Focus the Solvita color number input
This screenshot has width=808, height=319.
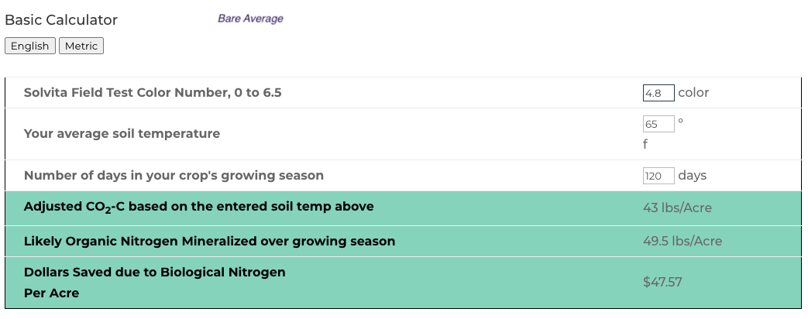click(x=658, y=93)
